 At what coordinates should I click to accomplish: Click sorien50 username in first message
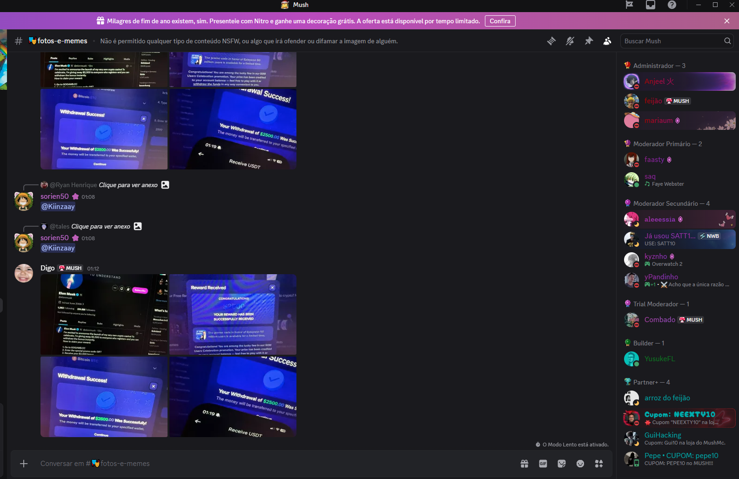(54, 196)
